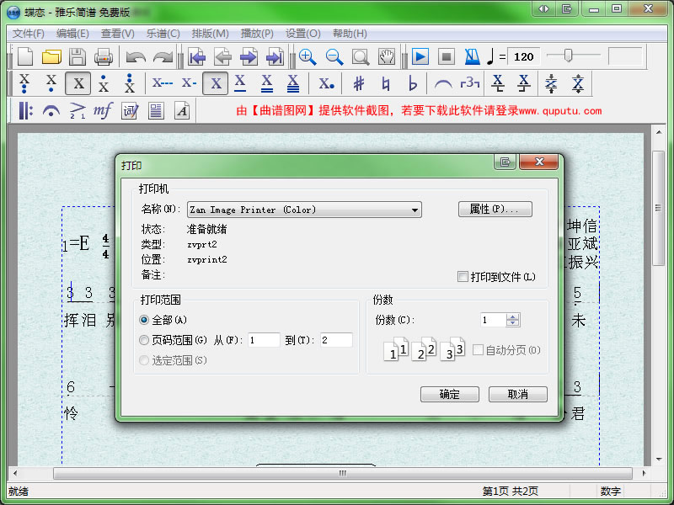Click the vertical scrollbar down arrow
Image resolution: width=674 pixels, height=505 pixels.
click(x=659, y=459)
